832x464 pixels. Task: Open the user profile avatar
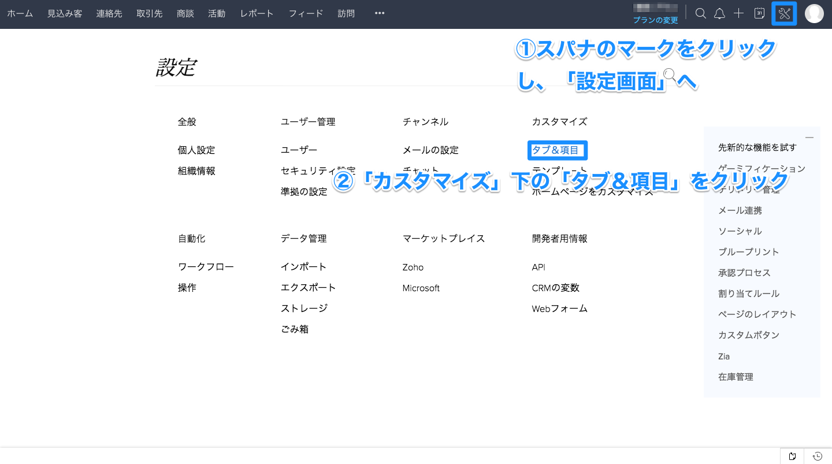point(814,13)
